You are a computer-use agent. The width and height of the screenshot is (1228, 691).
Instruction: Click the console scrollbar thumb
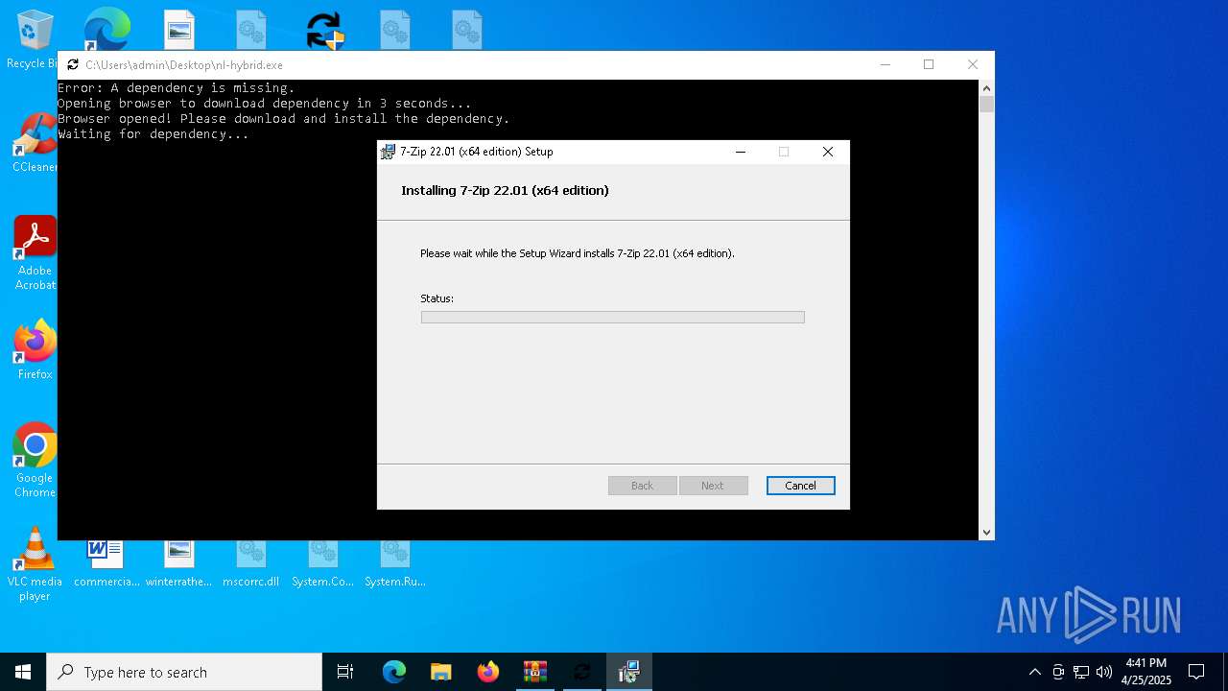tap(986, 104)
